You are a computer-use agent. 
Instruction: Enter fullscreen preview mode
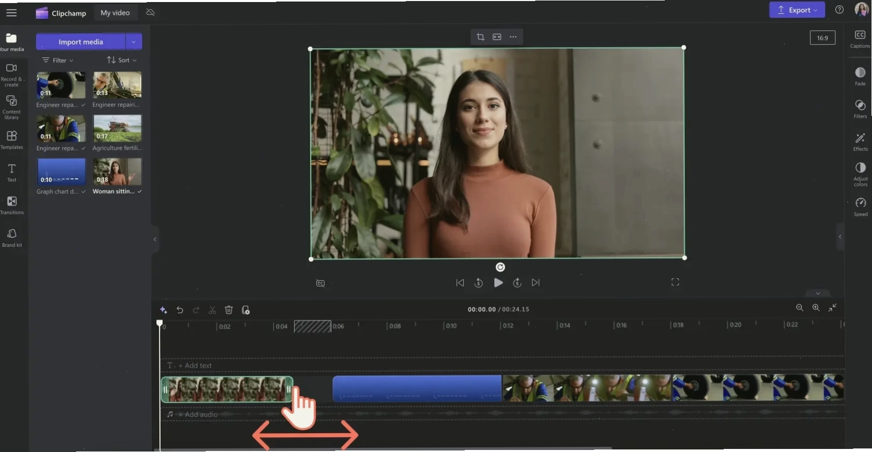pyautogui.click(x=675, y=282)
